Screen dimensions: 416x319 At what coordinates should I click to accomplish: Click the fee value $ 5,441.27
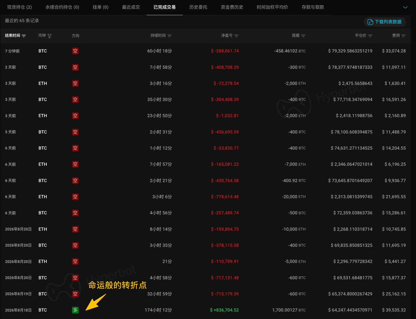[395, 262]
